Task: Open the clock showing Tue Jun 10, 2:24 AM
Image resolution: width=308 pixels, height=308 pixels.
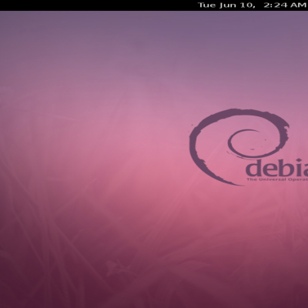Action: point(253,5)
